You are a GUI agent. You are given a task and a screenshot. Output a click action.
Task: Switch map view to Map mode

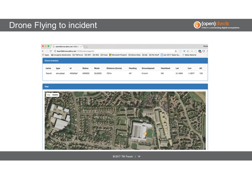[49, 95]
